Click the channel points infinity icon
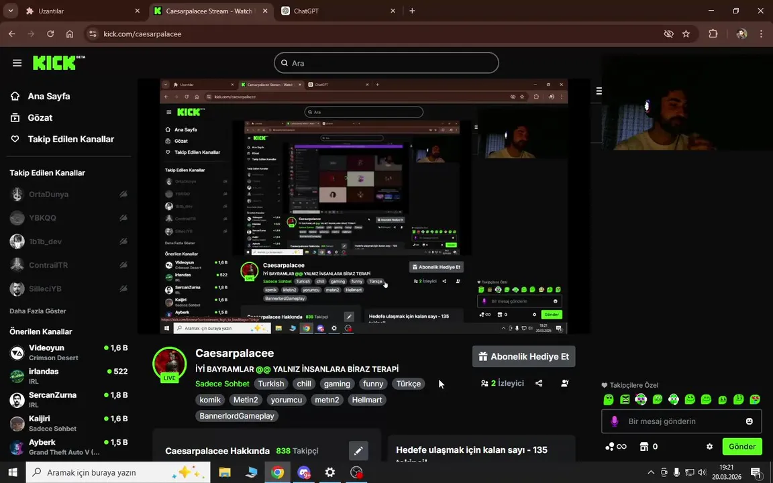 [x=616, y=447]
